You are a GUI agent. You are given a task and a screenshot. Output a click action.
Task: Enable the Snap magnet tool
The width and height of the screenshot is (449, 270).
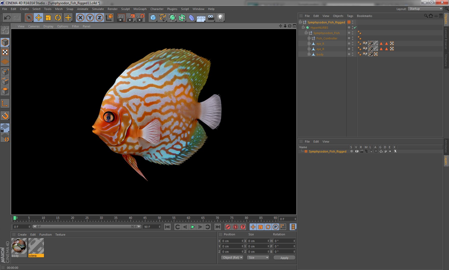5,116
